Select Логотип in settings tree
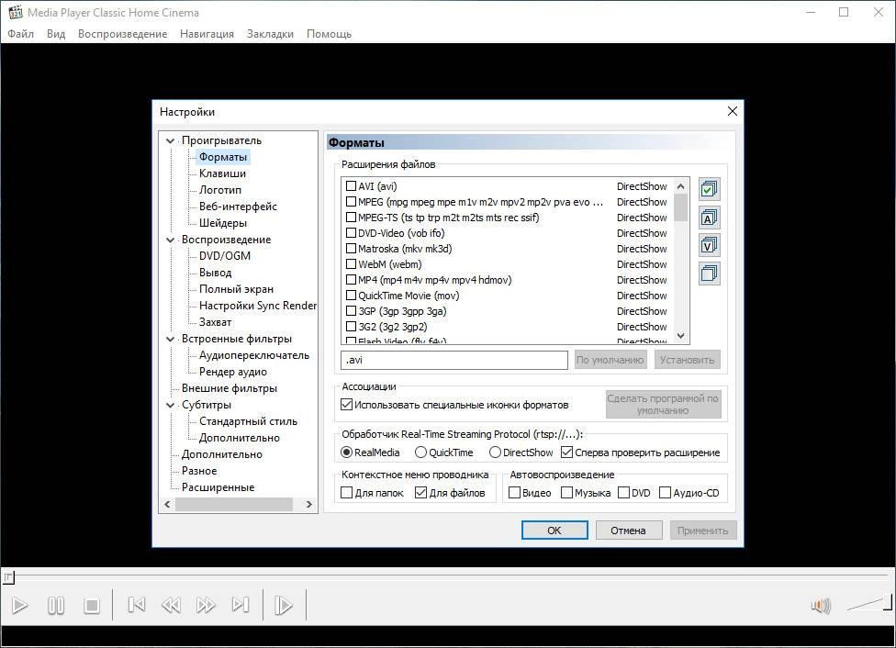Image resolution: width=896 pixels, height=648 pixels. 220,190
